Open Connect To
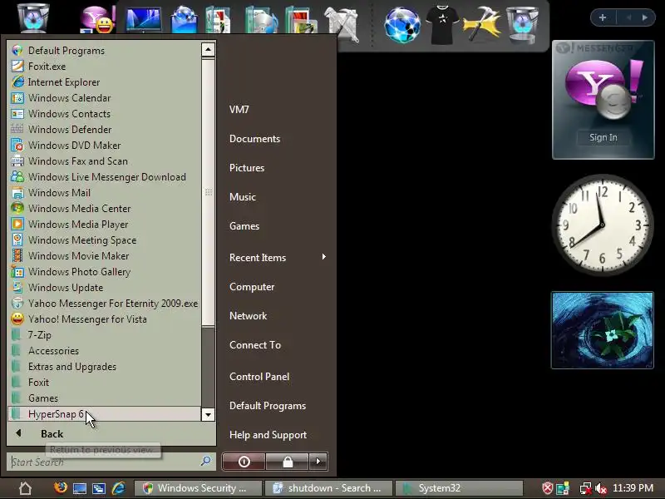 point(255,345)
